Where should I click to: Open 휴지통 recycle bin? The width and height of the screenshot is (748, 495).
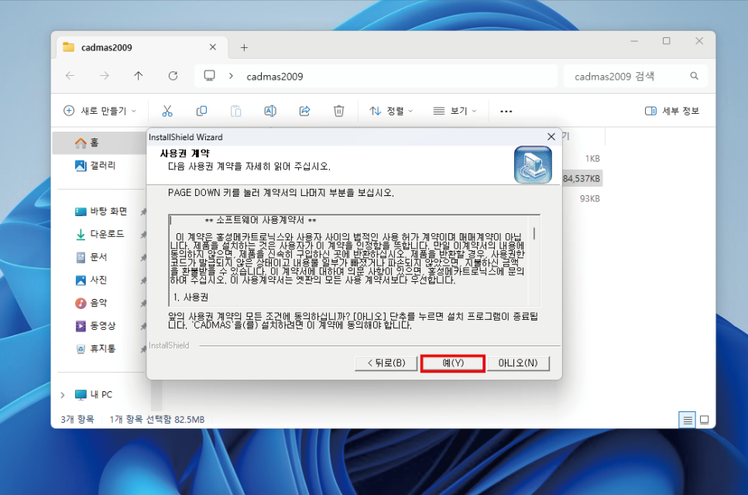point(101,349)
